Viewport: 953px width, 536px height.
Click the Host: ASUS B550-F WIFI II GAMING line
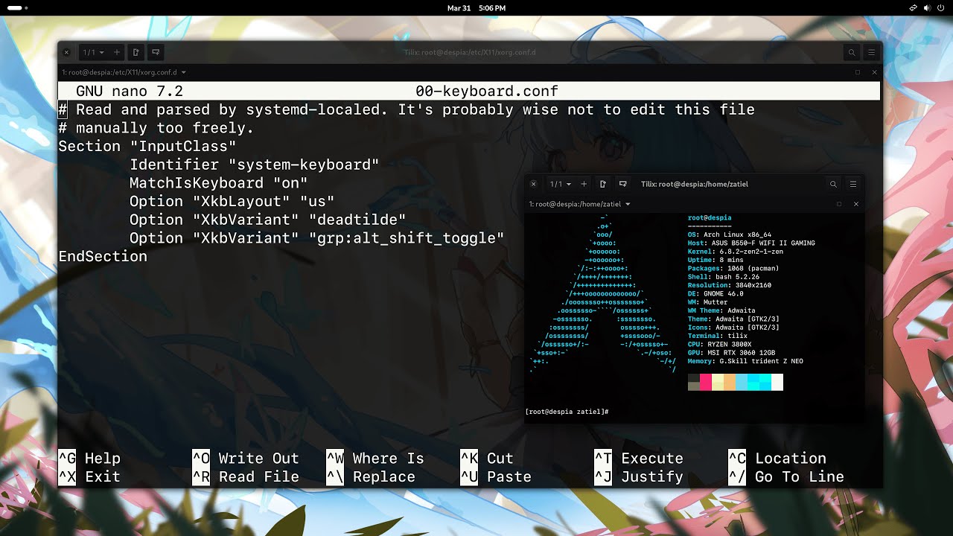pos(751,243)
